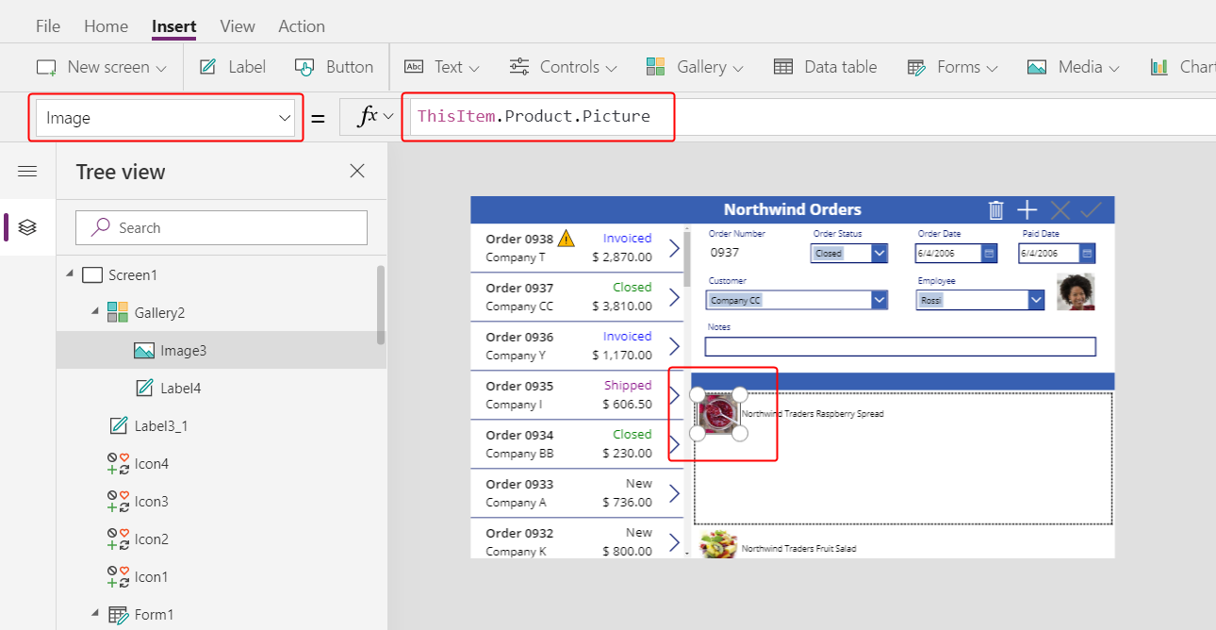Select the Order 0935 Company I row
The width and height of the screenshot is (1216, 630).
[577, 395]
